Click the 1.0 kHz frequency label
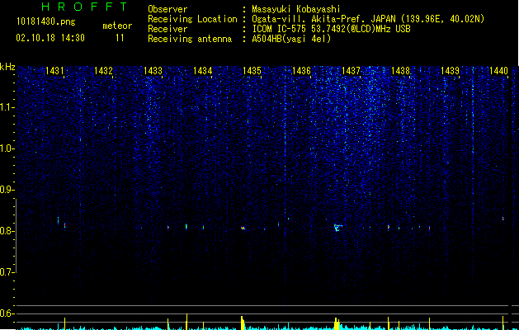This screenshot has width=519, height=330. (x=7, y=148)
